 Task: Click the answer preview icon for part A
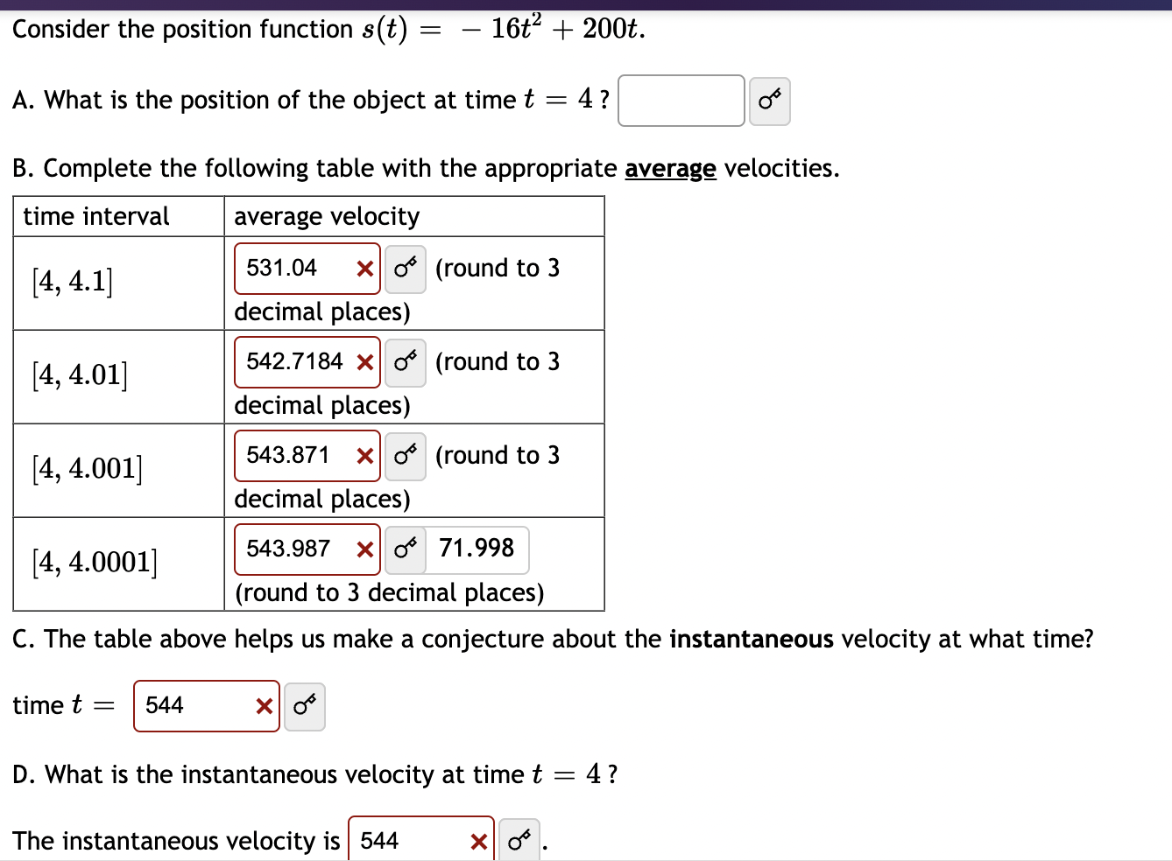[x=769, y=101]
